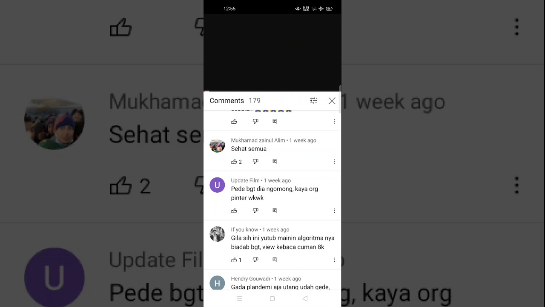Dislike Update Film's comment
Image resolution: width=545 pixels, height=307 pixels.
tap(255, 211)
